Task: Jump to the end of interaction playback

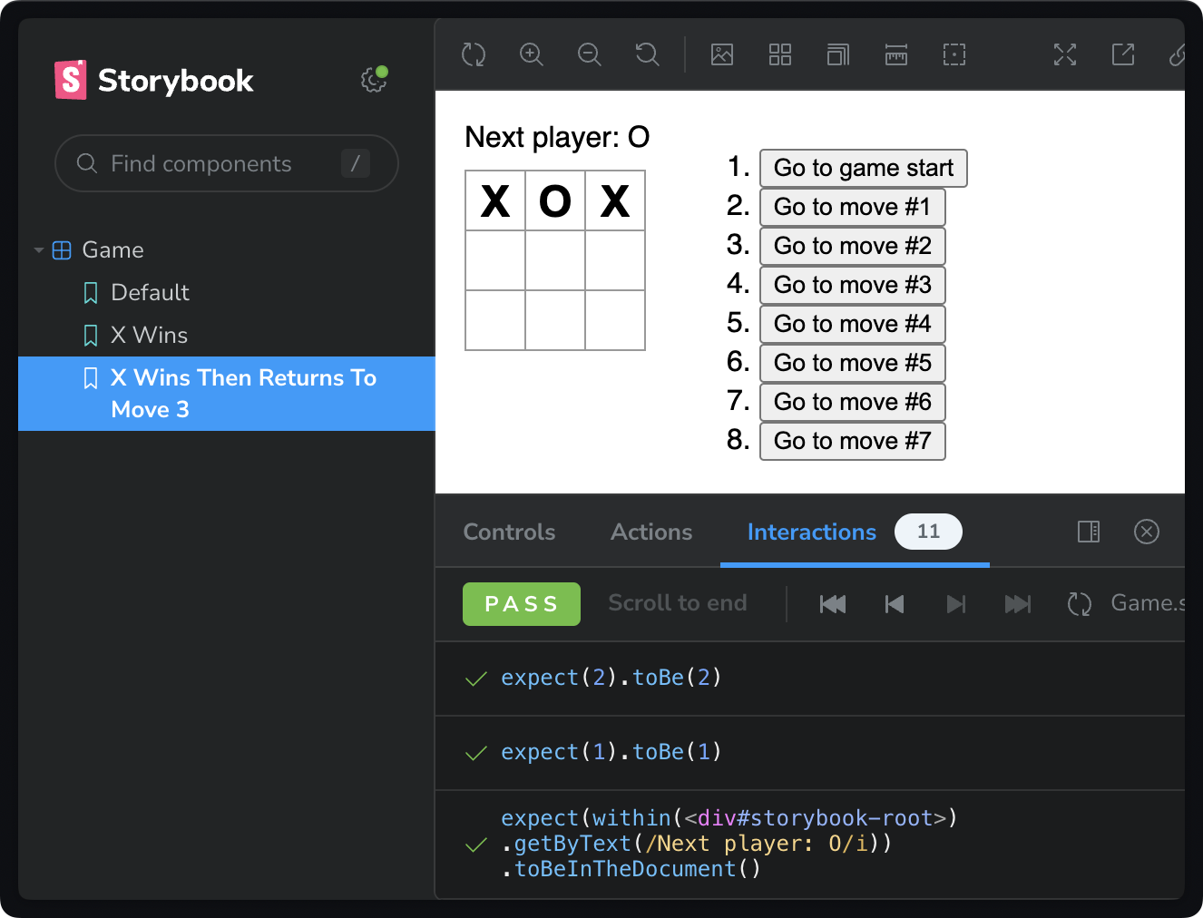Action: pyautogui.click(x=1018, y=603)
